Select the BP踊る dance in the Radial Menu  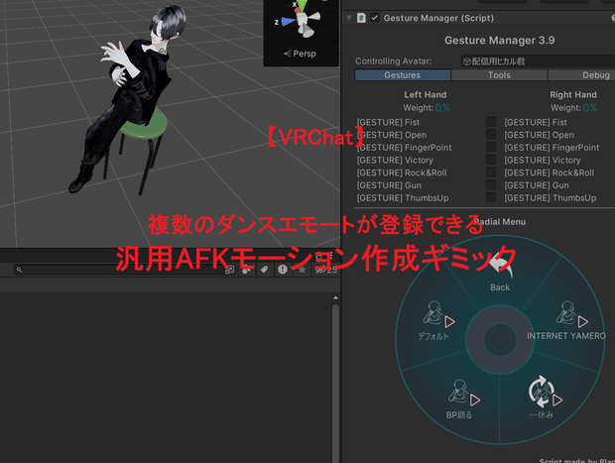[461, 400]
